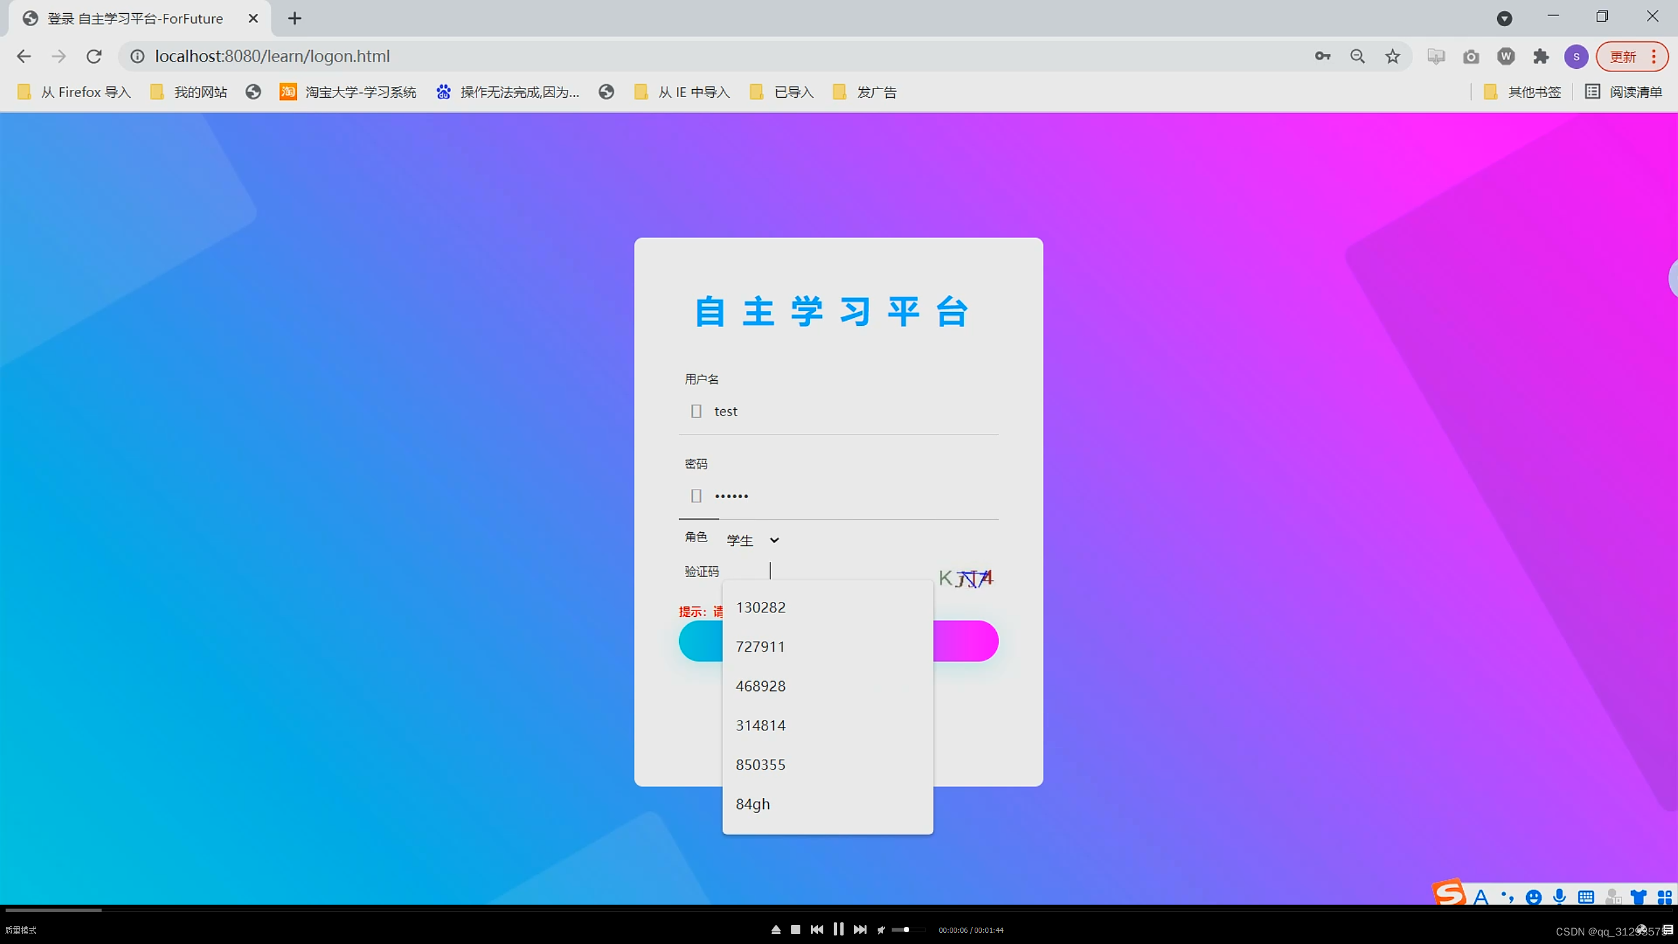
Task: Open Sogou emoji smiley panel
Action: click(1533, 896)
